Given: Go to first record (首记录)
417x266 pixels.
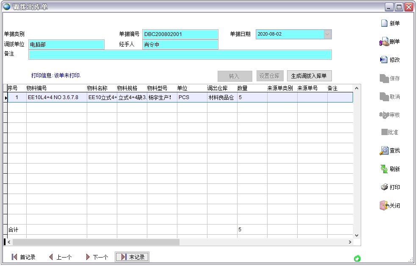Looking at the screenshot, I should click(x=14, y=257).
